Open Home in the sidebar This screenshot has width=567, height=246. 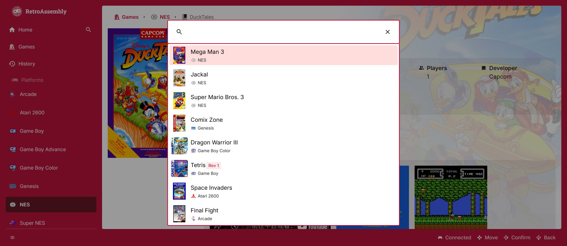pos(25,30)
